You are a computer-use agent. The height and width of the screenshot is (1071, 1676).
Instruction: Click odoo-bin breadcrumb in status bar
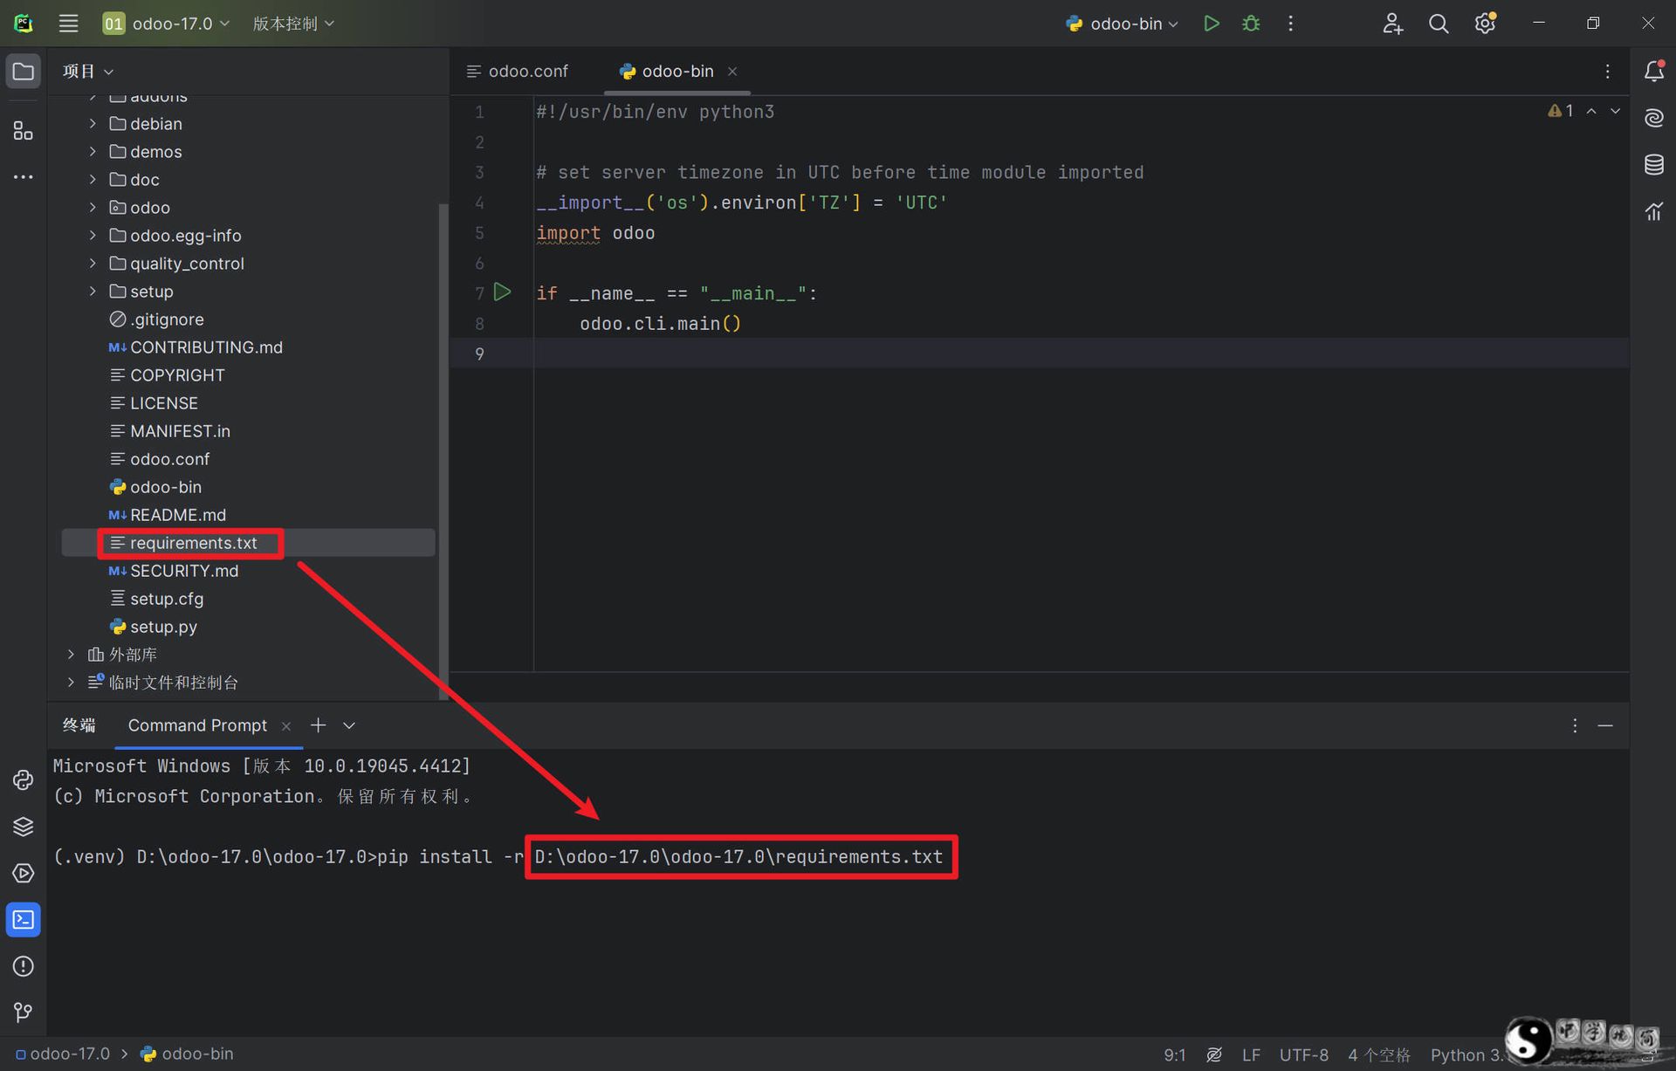click(x=187, y=1054)
